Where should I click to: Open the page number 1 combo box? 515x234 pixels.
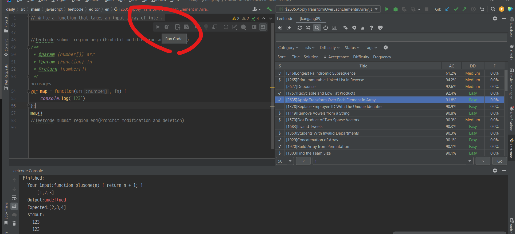[393, 161]
